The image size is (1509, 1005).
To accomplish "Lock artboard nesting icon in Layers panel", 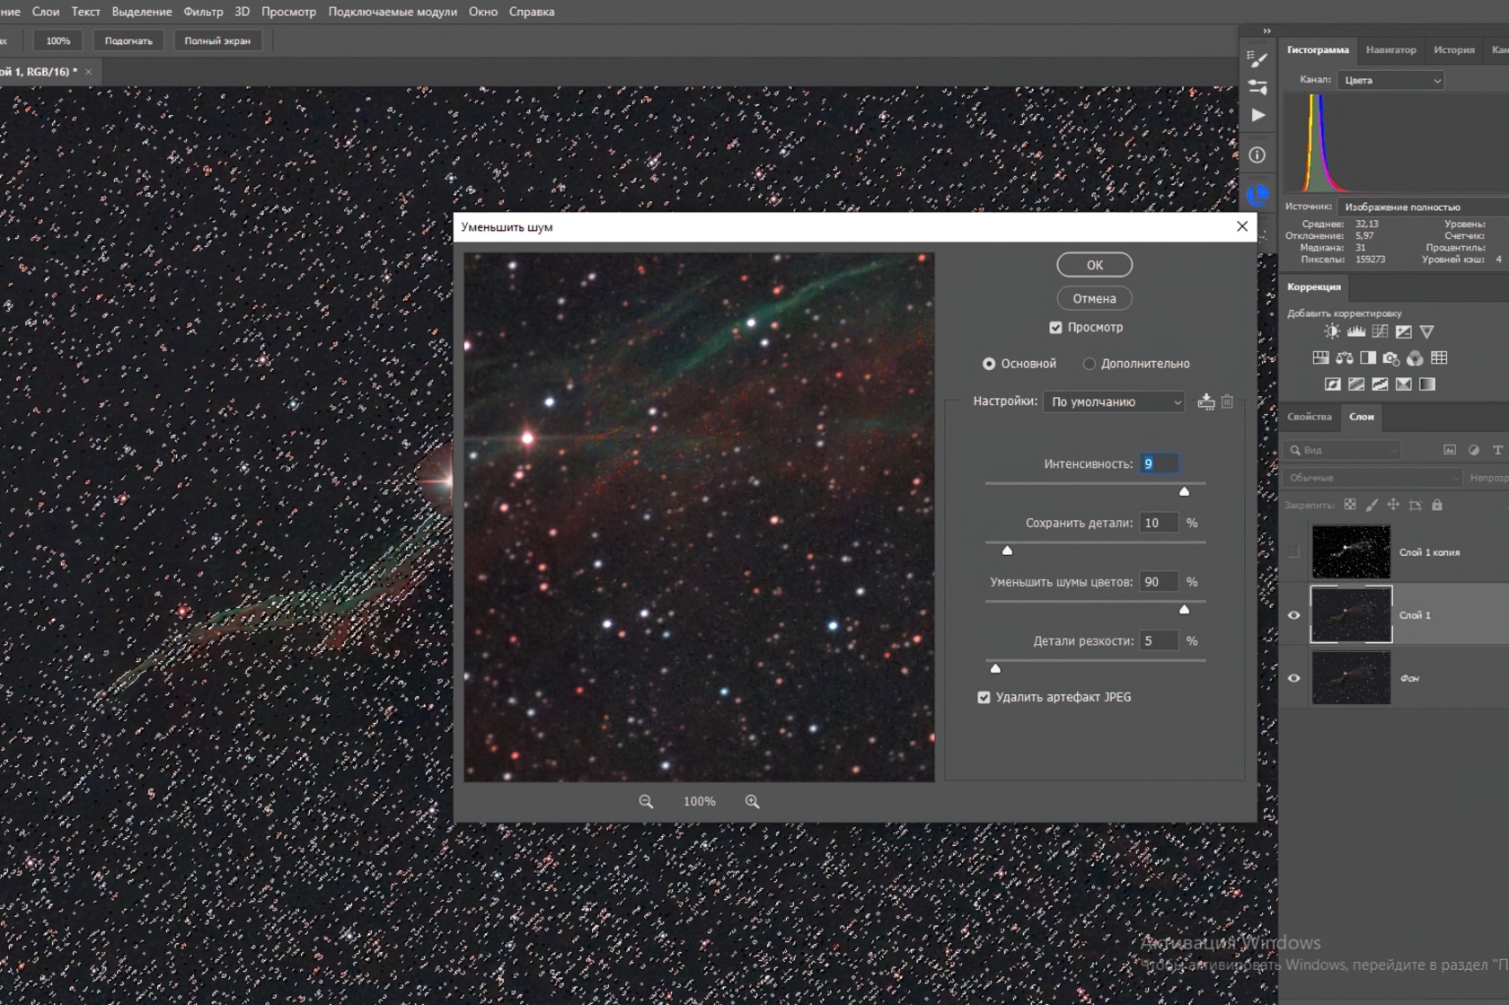I will (x=1416, y=505).
